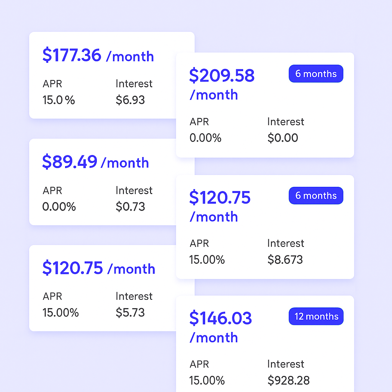Image resolution: width=392 pixels, height=392 pixels.
Task: Click the $928.28 interest amount
Action: tap(288, 381)
